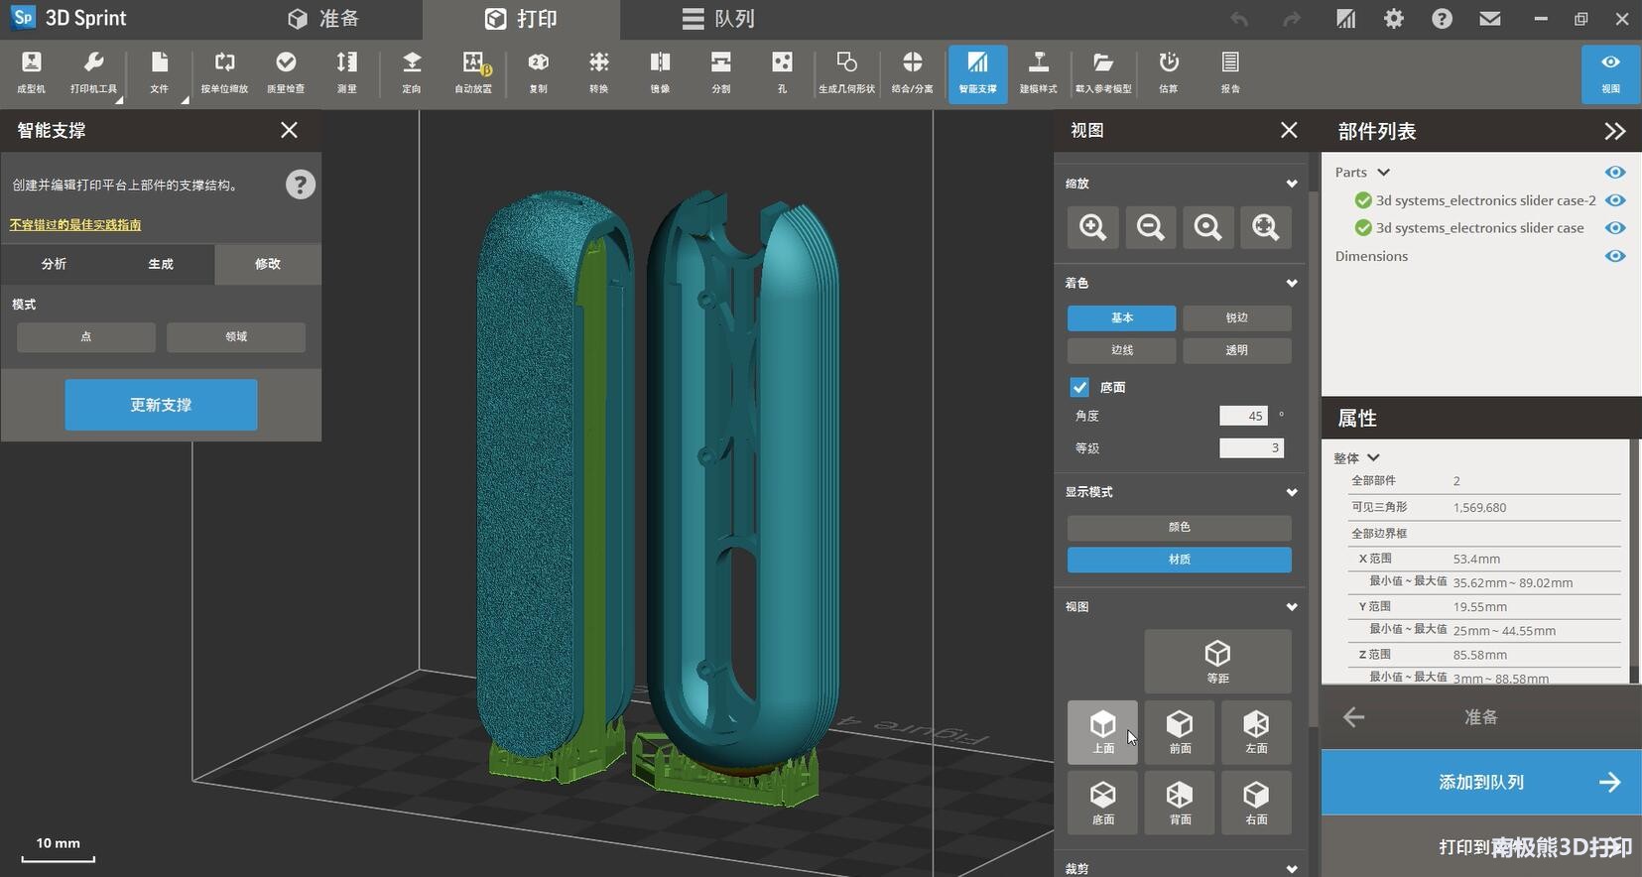Switch to the Top (上面) view cube
Image resolution: width=1642 pixels, height=877 pixels.
(x=1102, y=731)
